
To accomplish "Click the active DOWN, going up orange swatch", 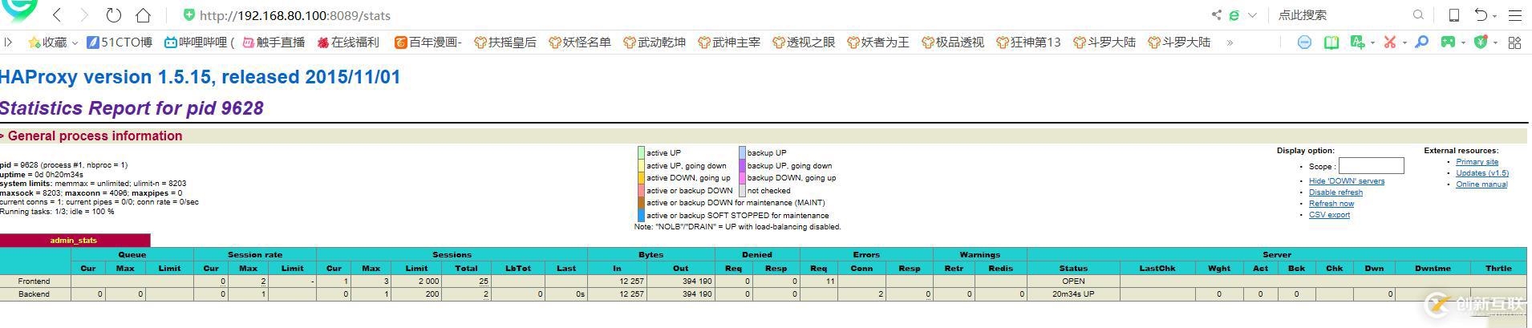I will [641, 178].
